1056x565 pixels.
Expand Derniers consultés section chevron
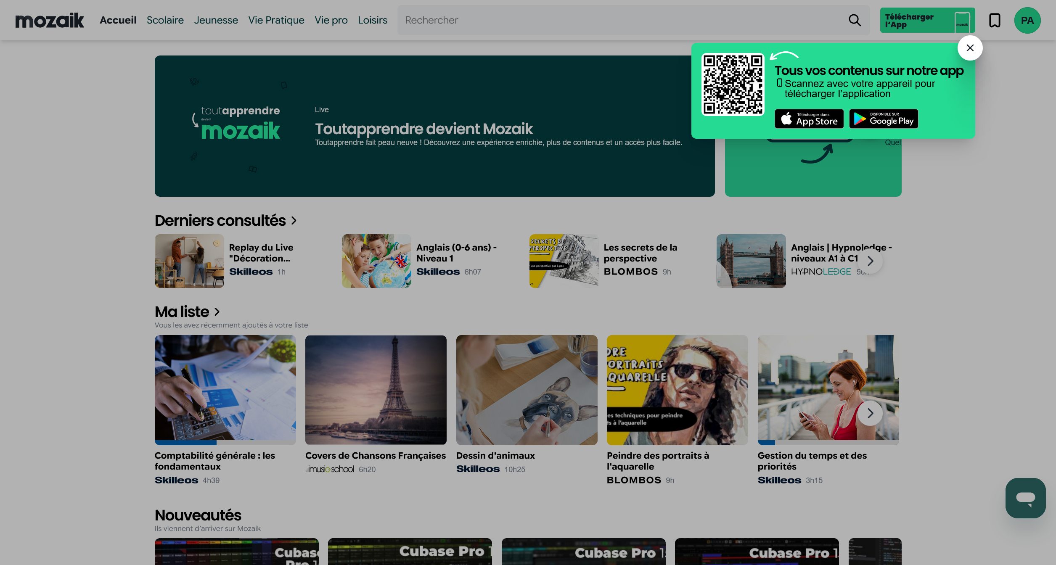point(294,221)
